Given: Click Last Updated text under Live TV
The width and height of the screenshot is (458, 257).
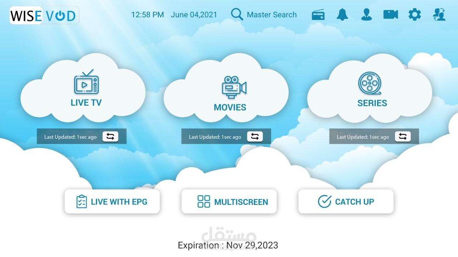Looking at the screenshot, I should pyautogui.click(x=70, y=137).
